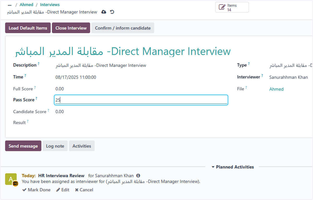Edit the HR Interview Review activity

pyautogui.click(x=63, y=190)
